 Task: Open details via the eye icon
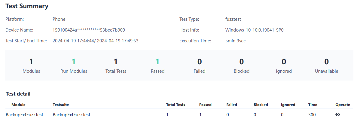tap(338, 115)
